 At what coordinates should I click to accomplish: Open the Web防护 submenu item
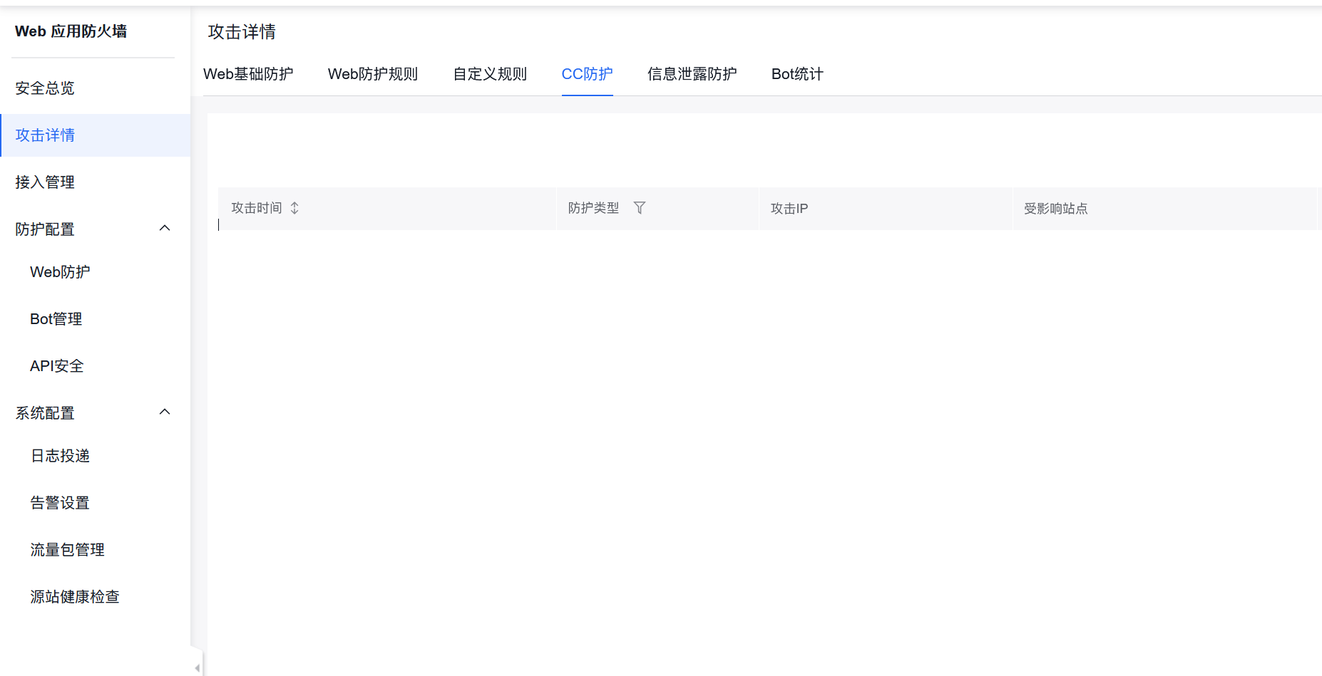click(x=60, y=272)
